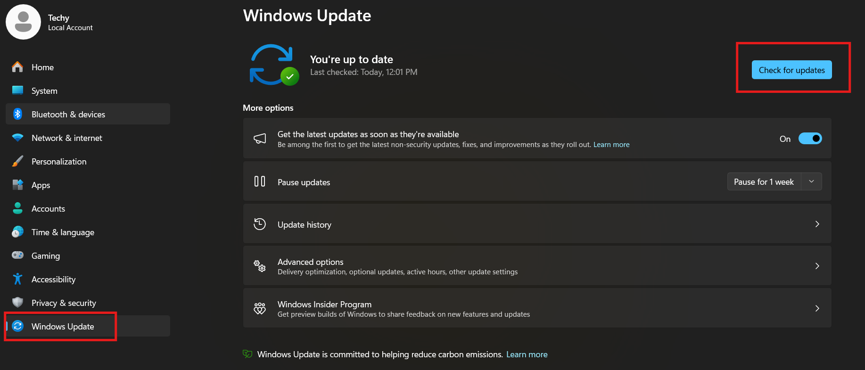Image resolution: width=865 pixels, height=370 pixels.
Task: Go to Time & language settings
Action: (63, 232)
